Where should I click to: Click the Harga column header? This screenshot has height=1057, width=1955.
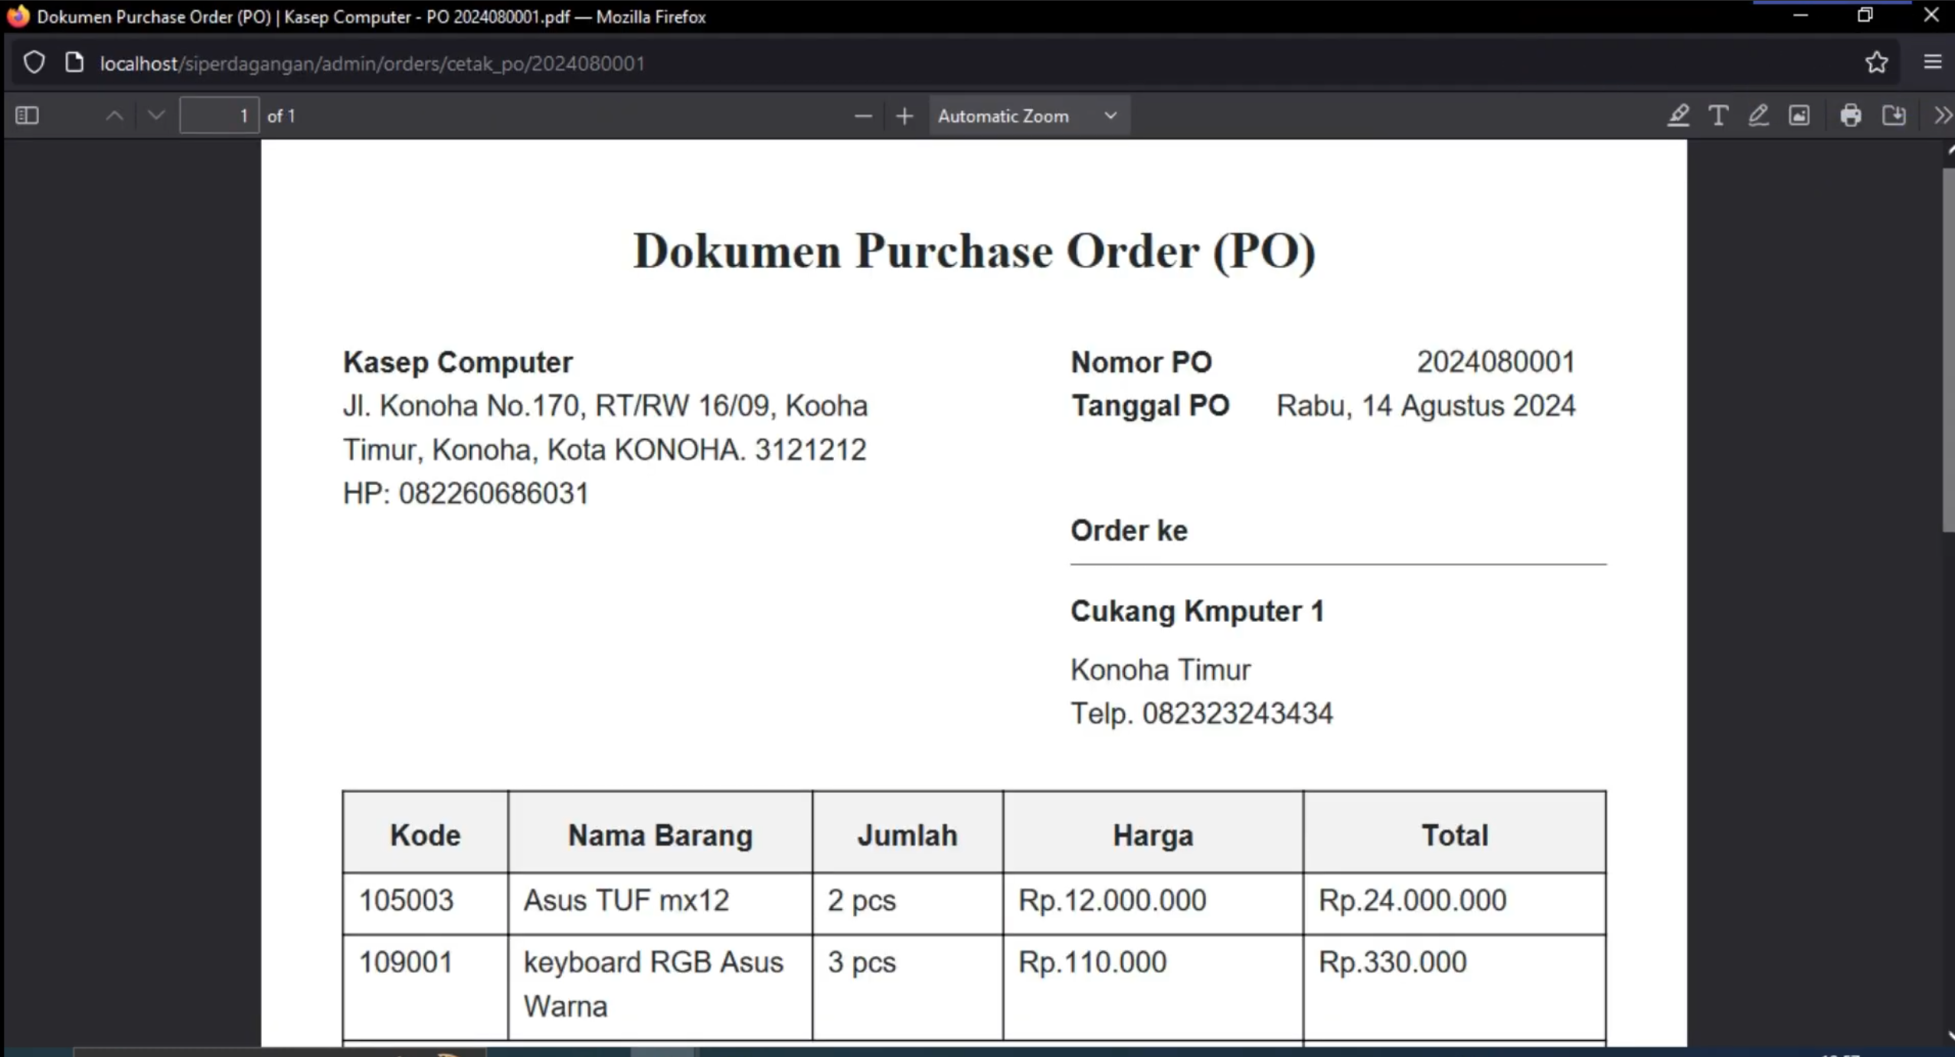1152,834
